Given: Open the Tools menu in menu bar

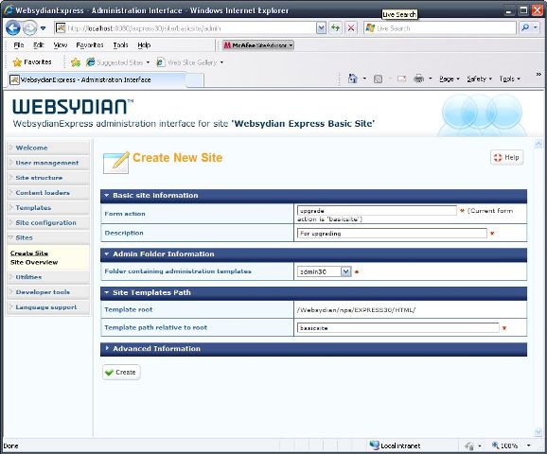Looking at the screenshot, I should [120, 45].
